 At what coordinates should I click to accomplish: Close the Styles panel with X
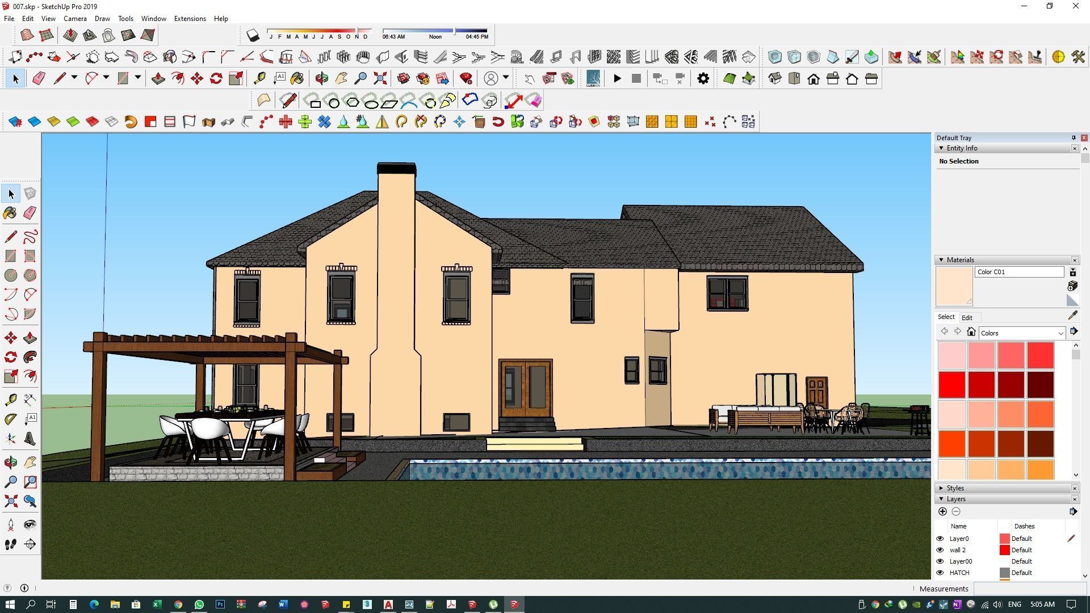tap(1075, 488)
